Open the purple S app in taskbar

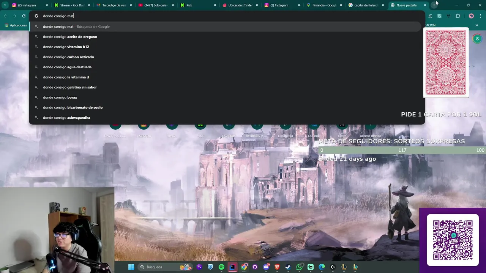(199, 267)
